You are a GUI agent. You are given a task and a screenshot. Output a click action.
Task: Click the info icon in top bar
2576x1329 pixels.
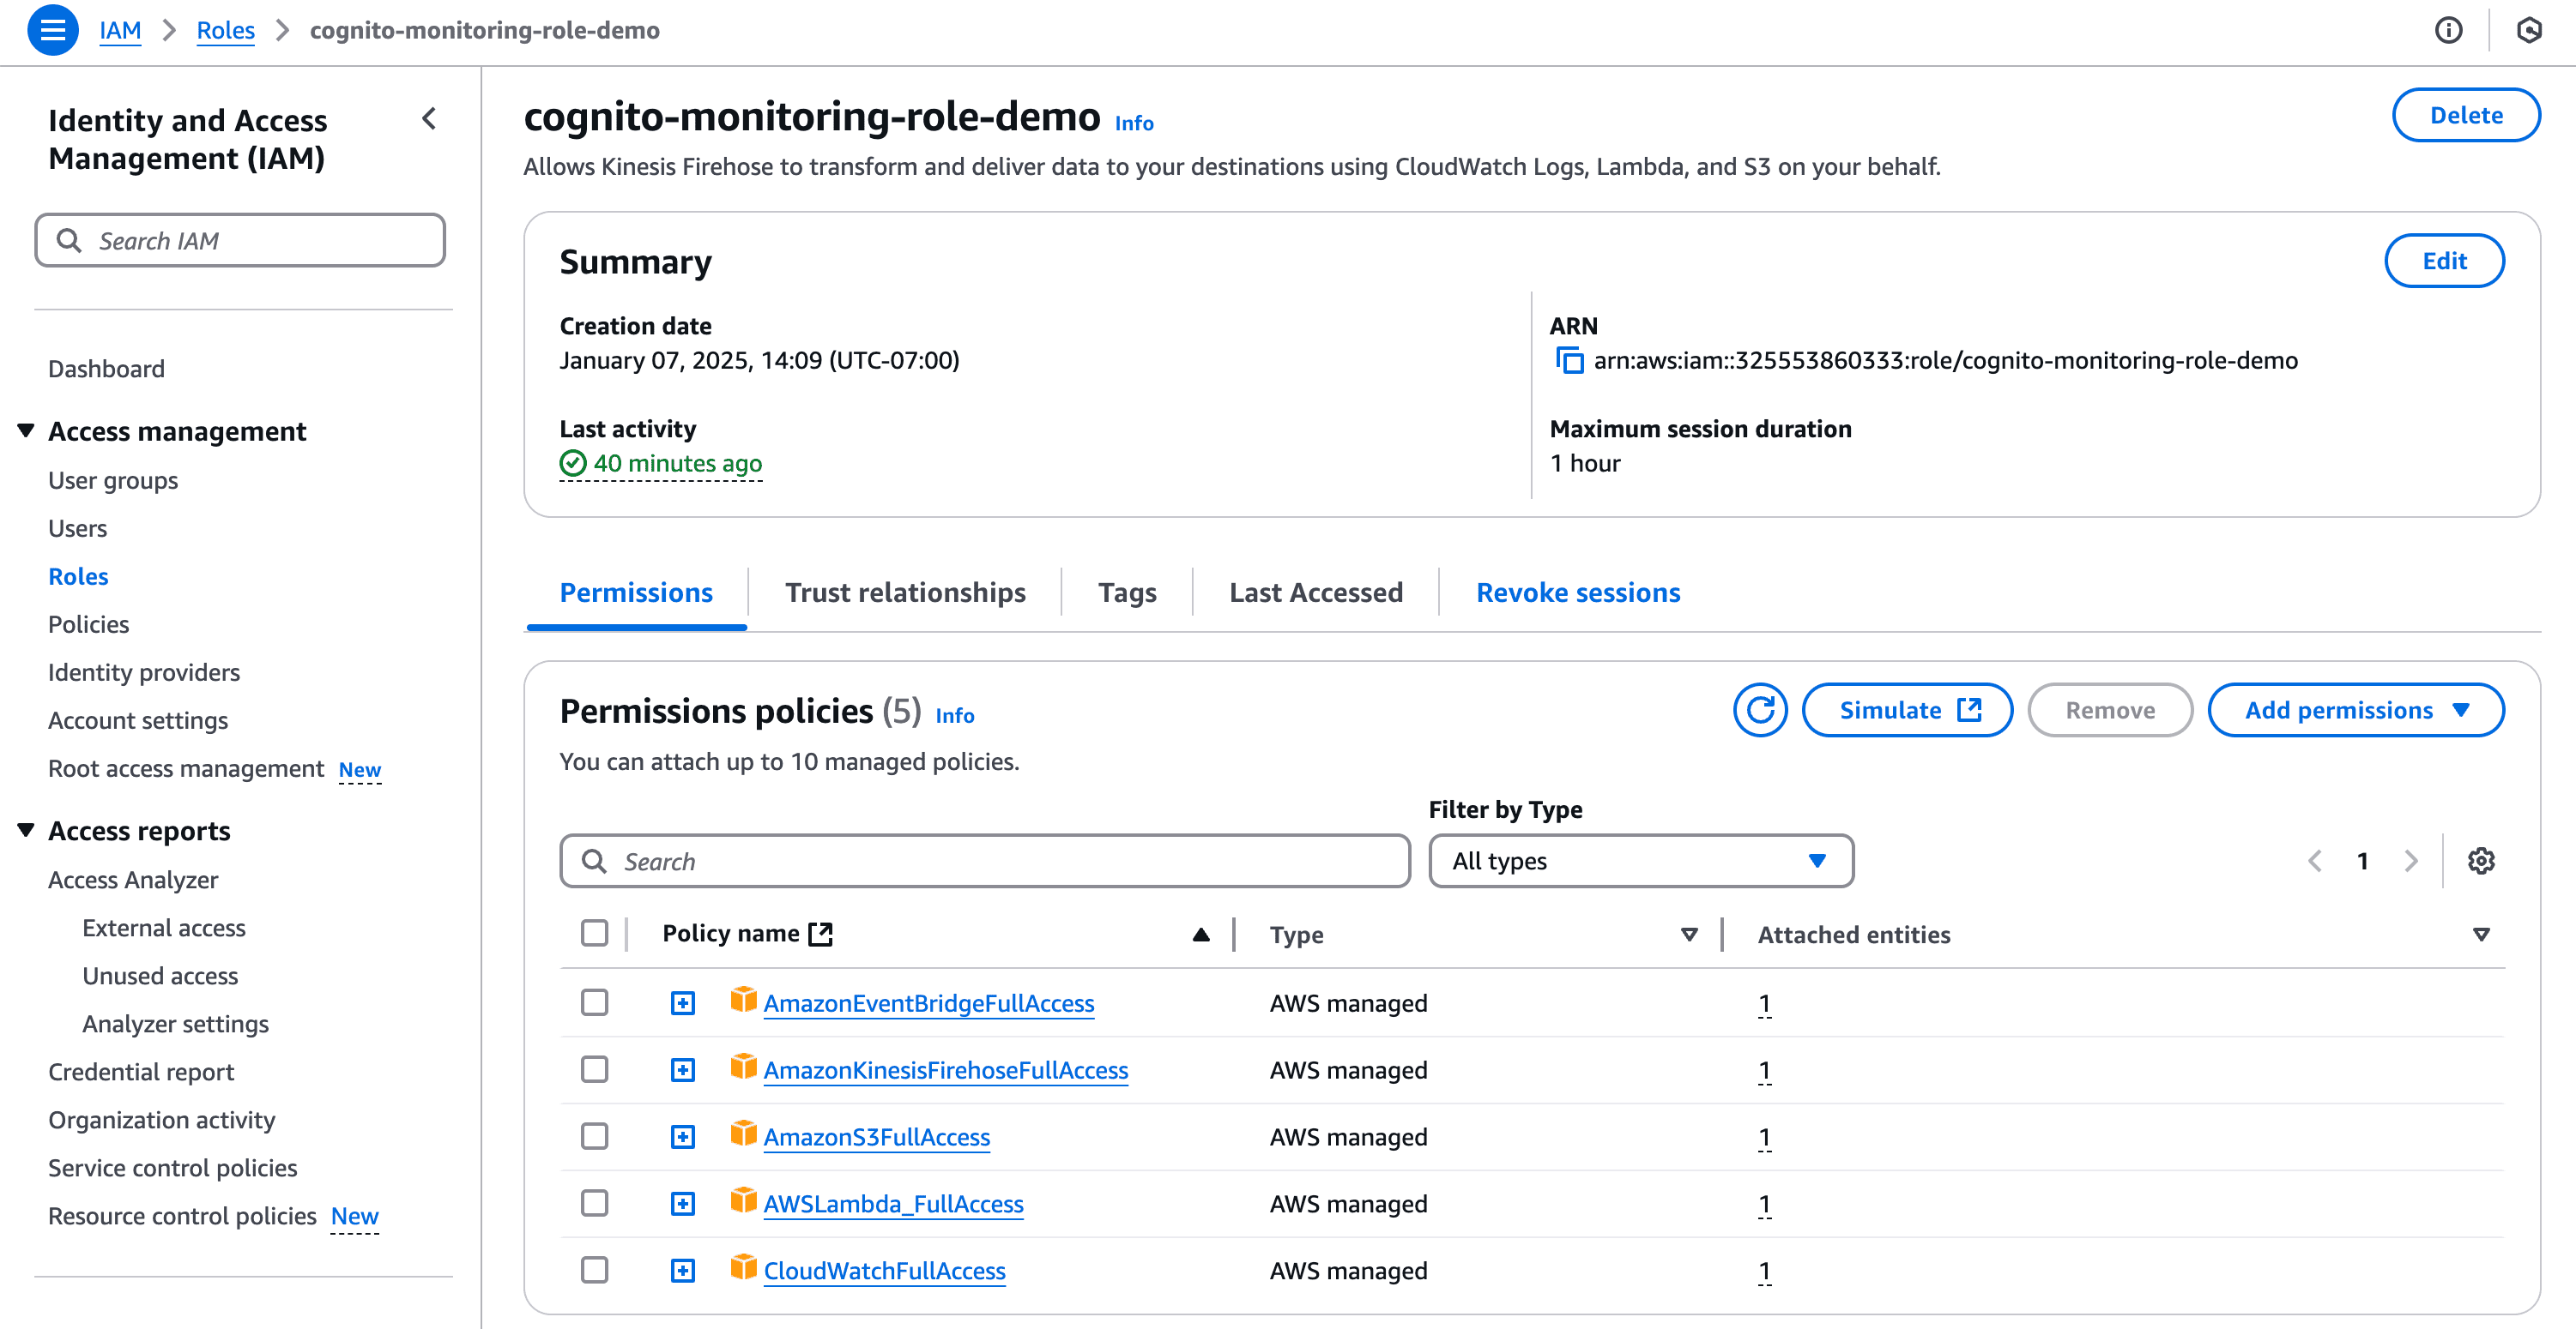click(2449, 30)
